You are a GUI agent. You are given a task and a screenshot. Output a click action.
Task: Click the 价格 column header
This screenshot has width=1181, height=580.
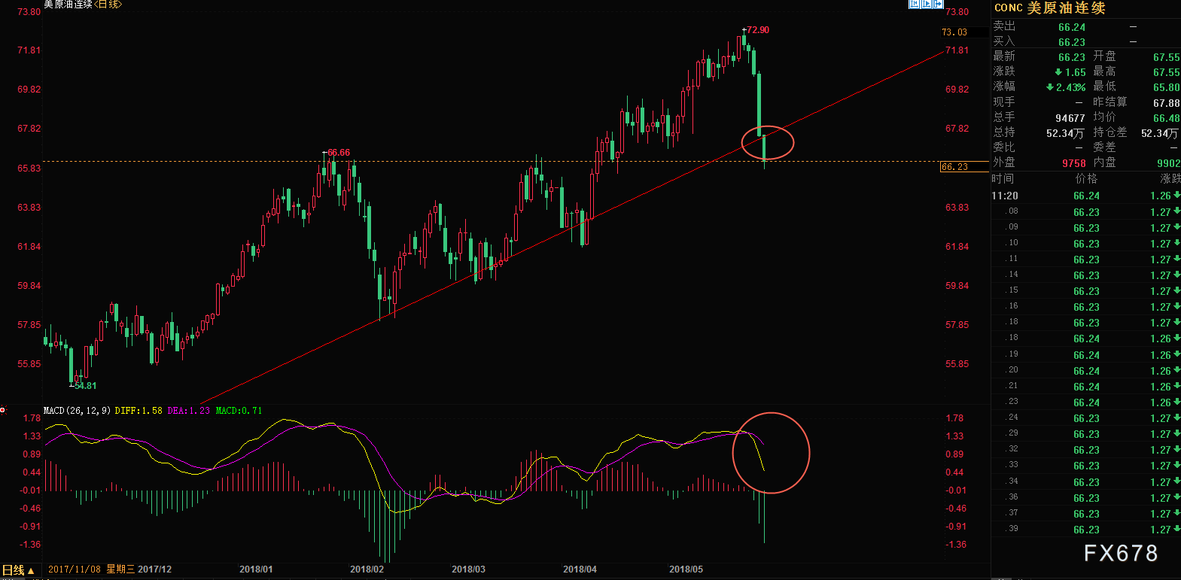click(1086, 179)
